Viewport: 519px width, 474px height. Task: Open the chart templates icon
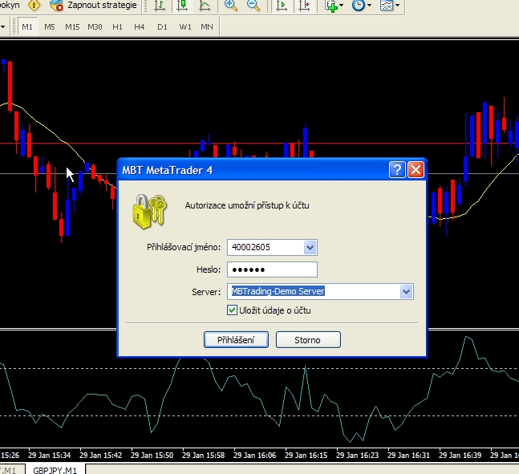[387, 6]
